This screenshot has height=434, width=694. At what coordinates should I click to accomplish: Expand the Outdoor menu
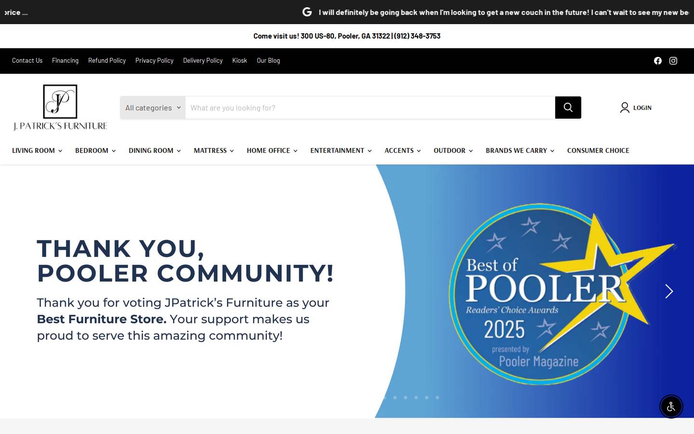(x=454, y=150)
